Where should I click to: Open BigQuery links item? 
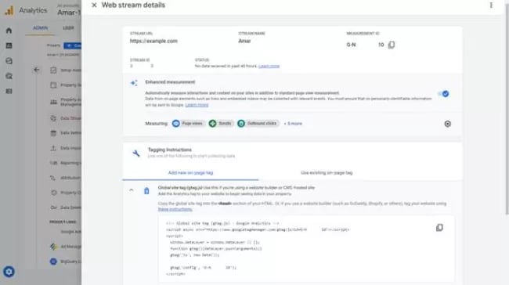(65, 262)
